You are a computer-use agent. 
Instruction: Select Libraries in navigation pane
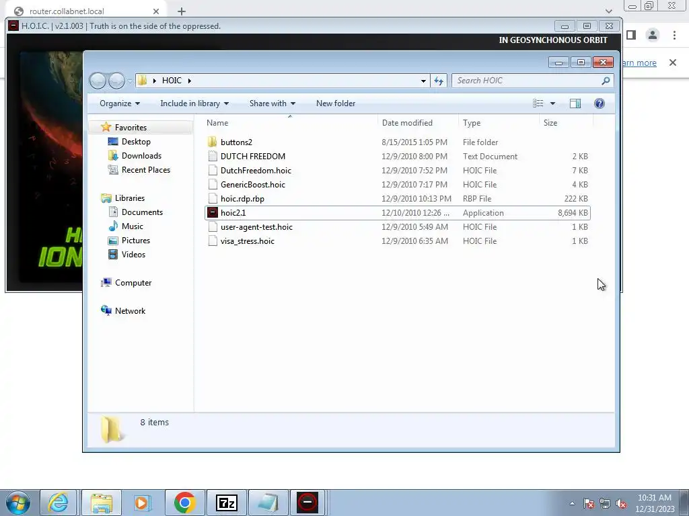pos(130,198)
